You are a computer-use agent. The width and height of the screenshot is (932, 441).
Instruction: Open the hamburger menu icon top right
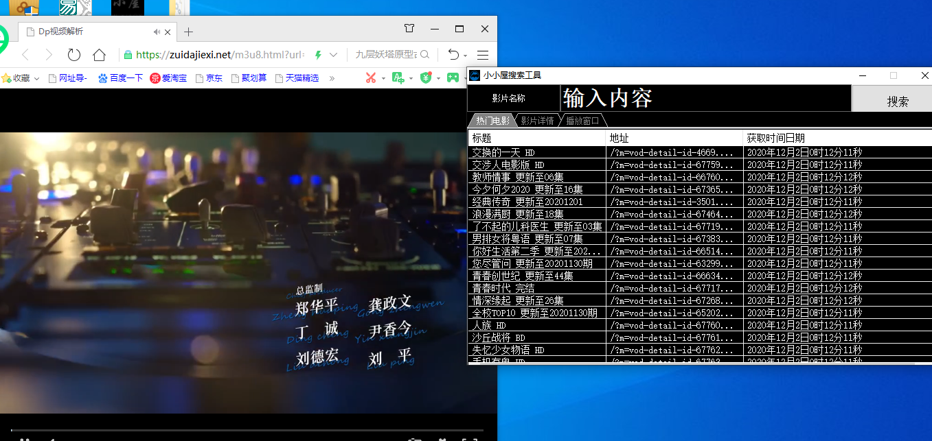[x=483, y=55]
